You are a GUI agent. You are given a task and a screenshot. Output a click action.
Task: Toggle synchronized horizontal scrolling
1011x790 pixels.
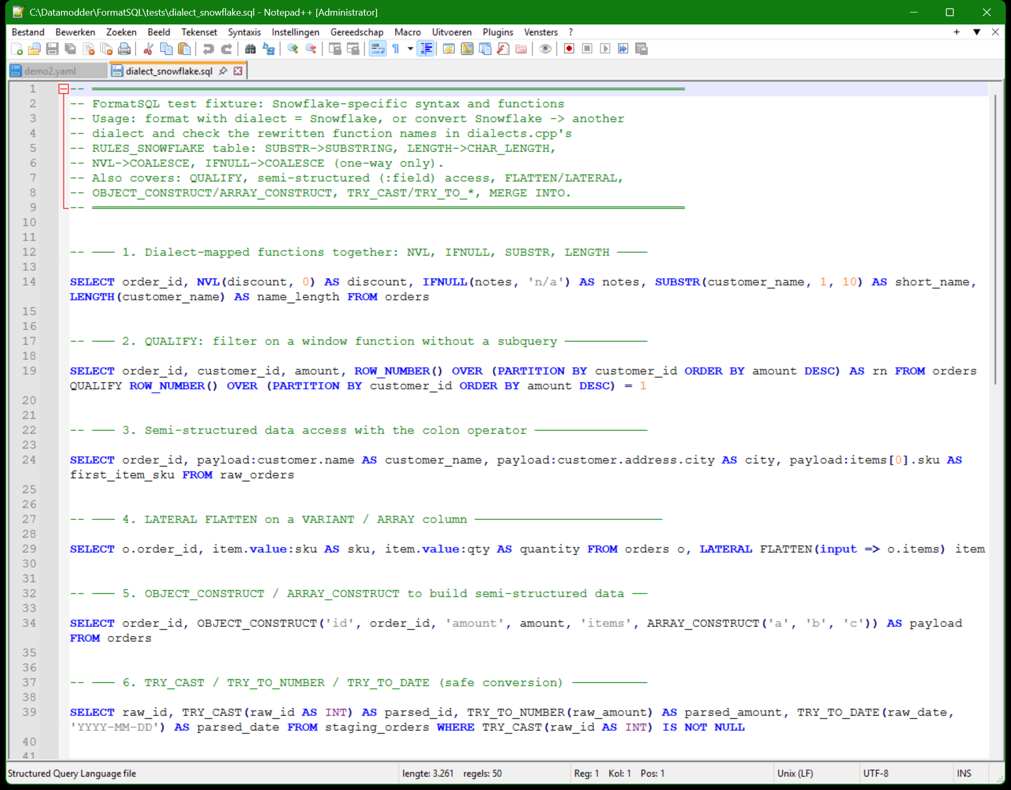pyautogui.click(x=353, y=49)
